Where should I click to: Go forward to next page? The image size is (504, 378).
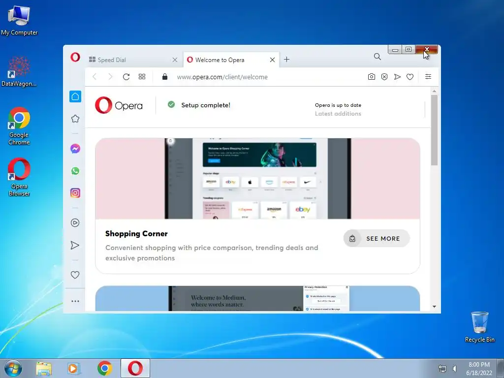(x=110, y=77)
